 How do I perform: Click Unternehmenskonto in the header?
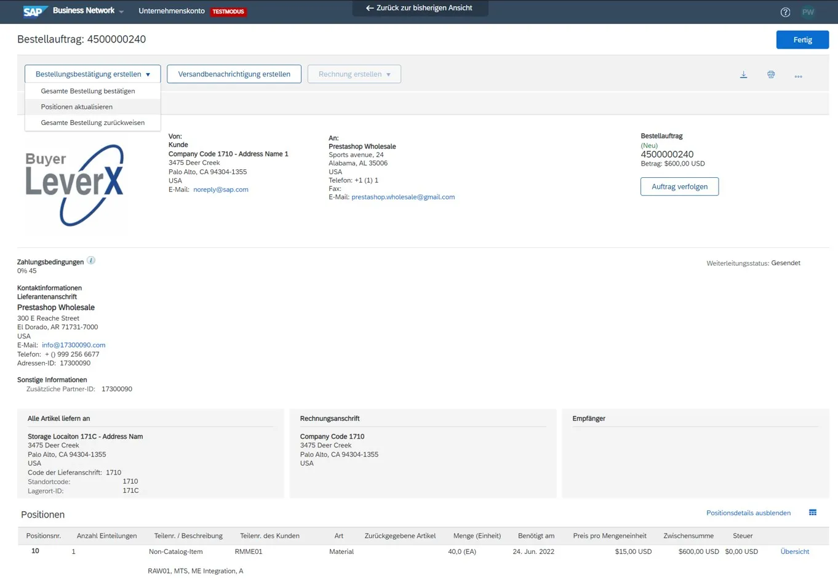pyautogui.click(x=172, y=11)
